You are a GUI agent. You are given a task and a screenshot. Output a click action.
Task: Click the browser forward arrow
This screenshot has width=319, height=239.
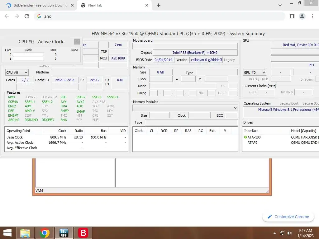pos(17,16)
